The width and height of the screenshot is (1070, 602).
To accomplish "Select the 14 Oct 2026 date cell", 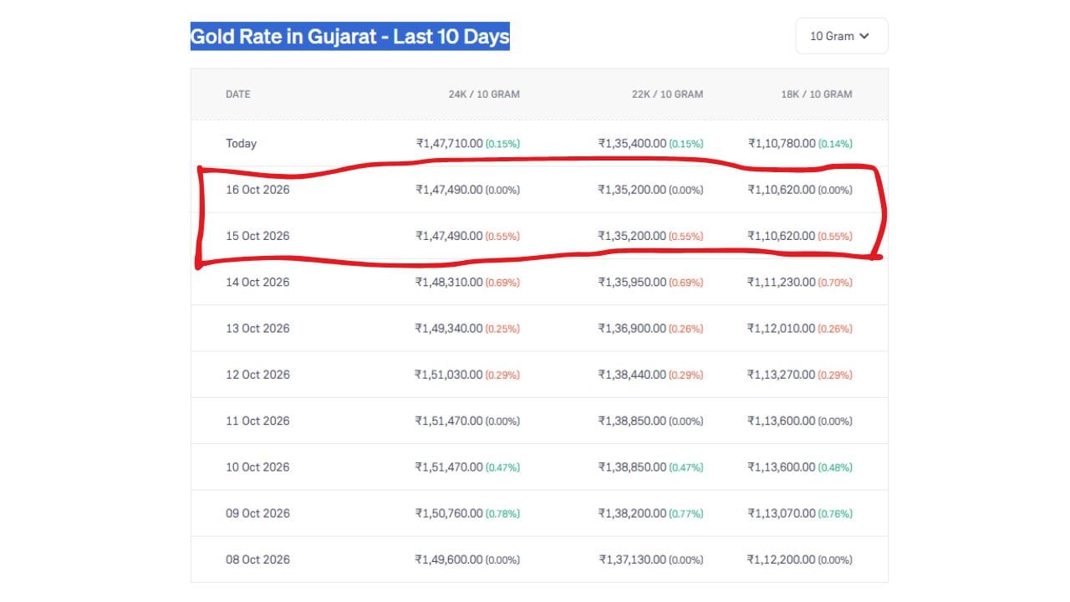I will tap(257, 283).
